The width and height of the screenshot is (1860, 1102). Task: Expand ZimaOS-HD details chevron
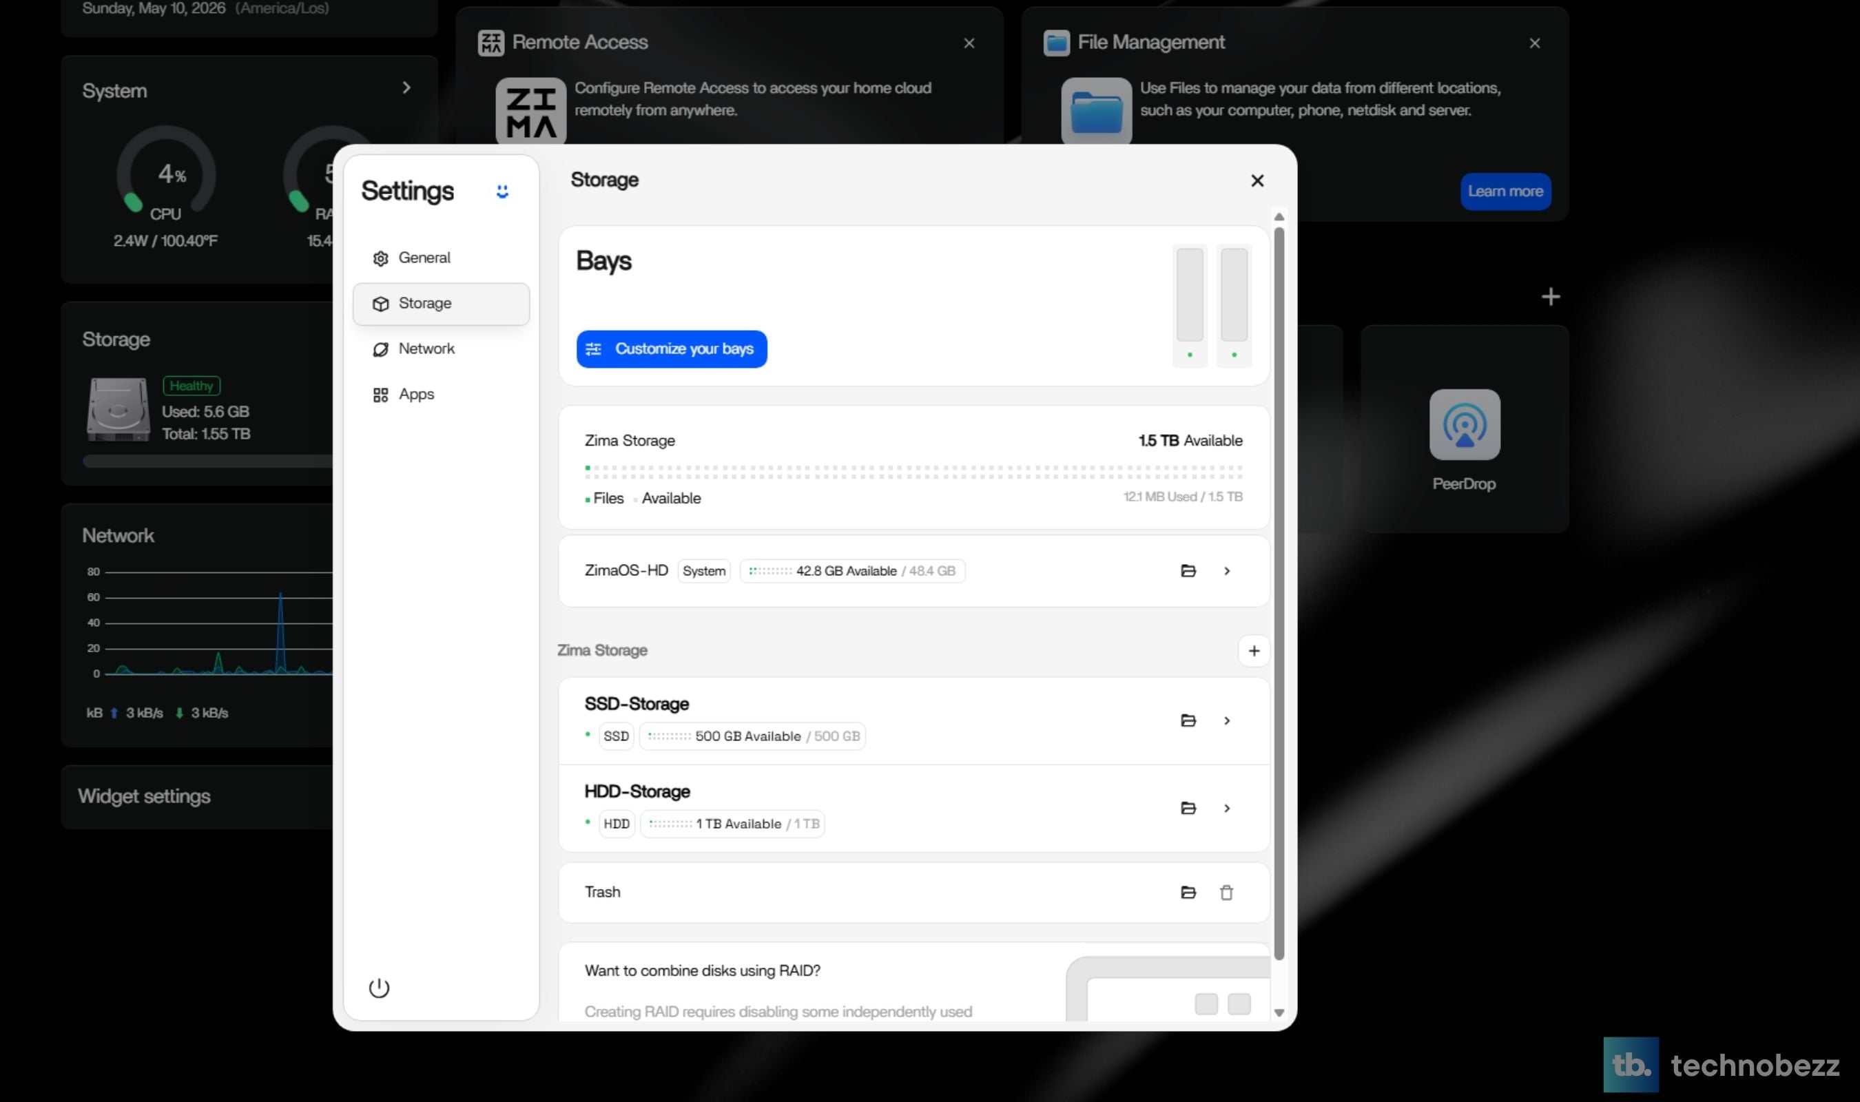point(1227,570)
